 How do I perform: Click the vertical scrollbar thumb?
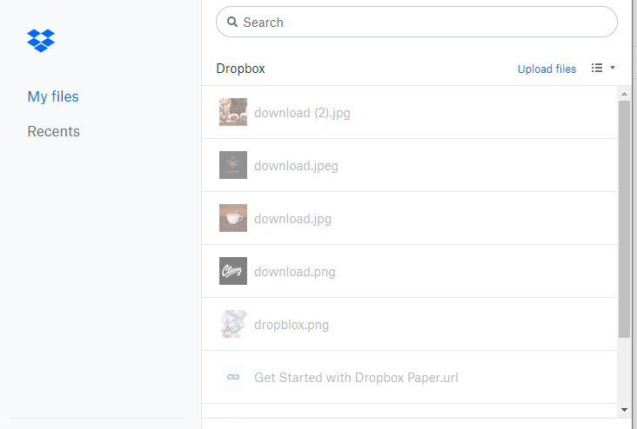click(624, 217)
